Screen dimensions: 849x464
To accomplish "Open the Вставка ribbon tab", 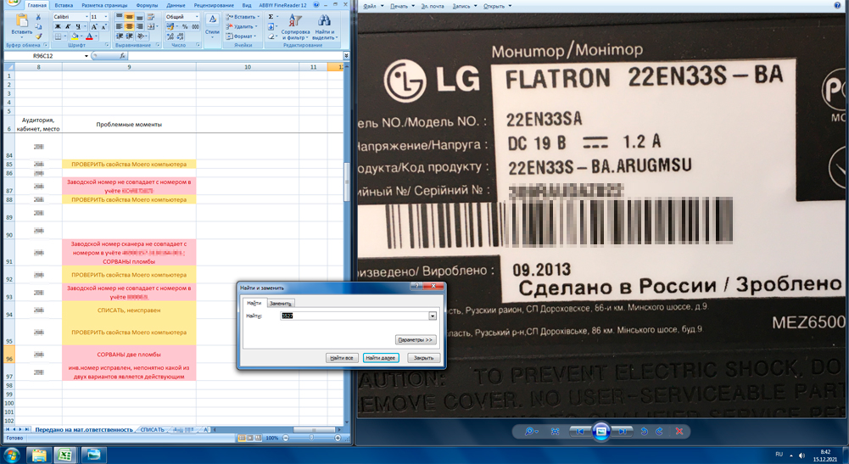I will pos(64,5).
